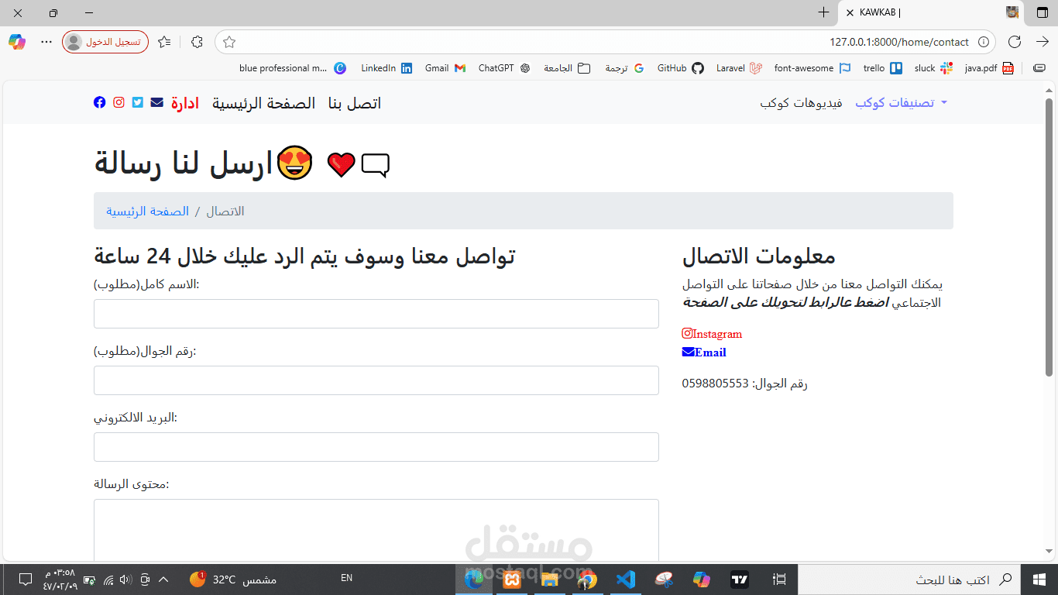Screen dimensions: 1058x595
Task: Open the Instagram icon in the navbar
Action: tap(119, 102)
